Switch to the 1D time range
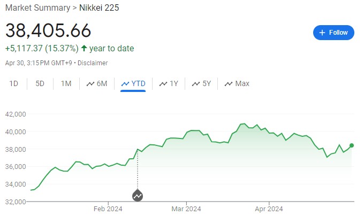The image size is (364, 216). [x=14, y=83]
